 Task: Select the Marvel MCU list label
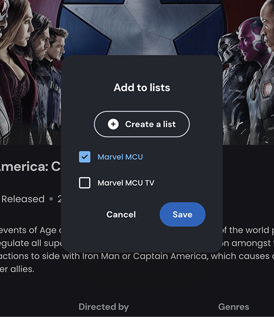pyautogui.click(x=120, y=157)
